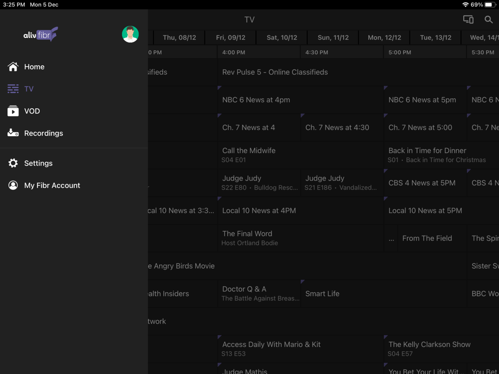Click the Settings gear icon

point(13,163)
